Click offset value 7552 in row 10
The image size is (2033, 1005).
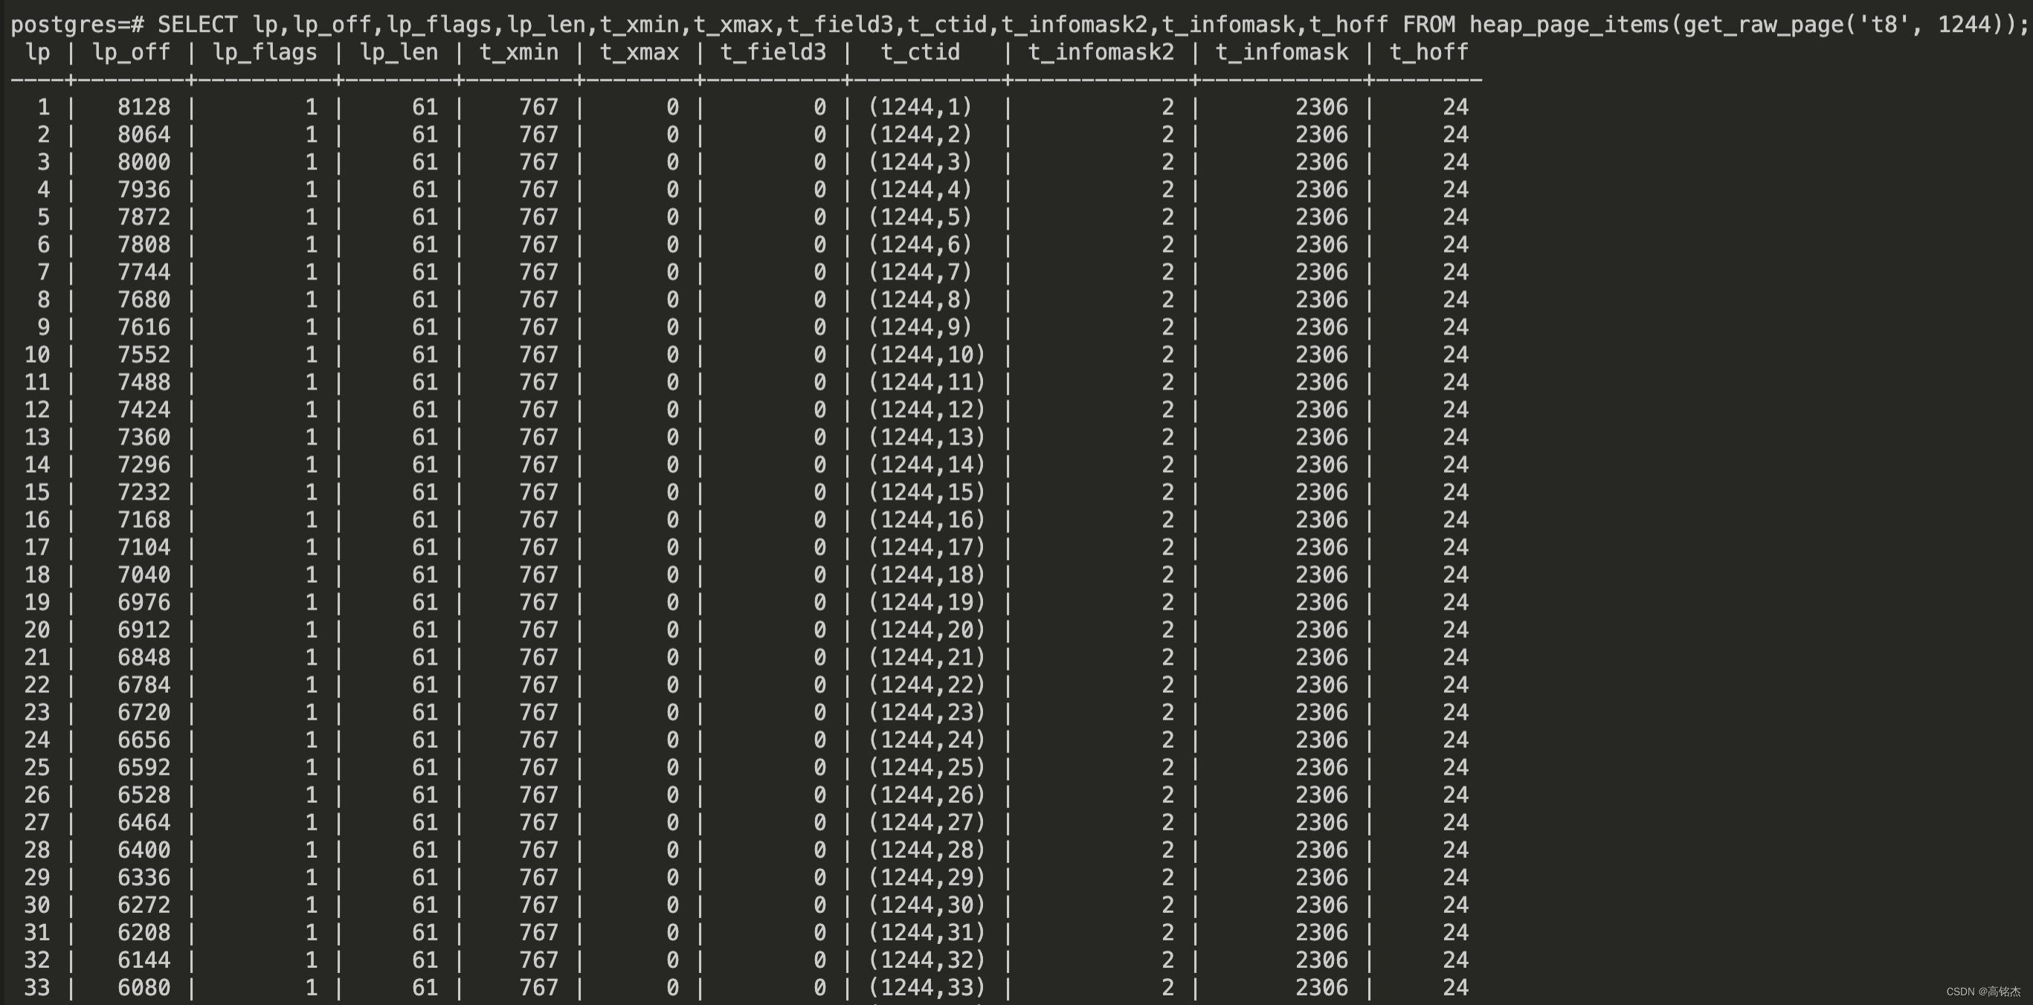pyautogui.click(x=144, y=354)
